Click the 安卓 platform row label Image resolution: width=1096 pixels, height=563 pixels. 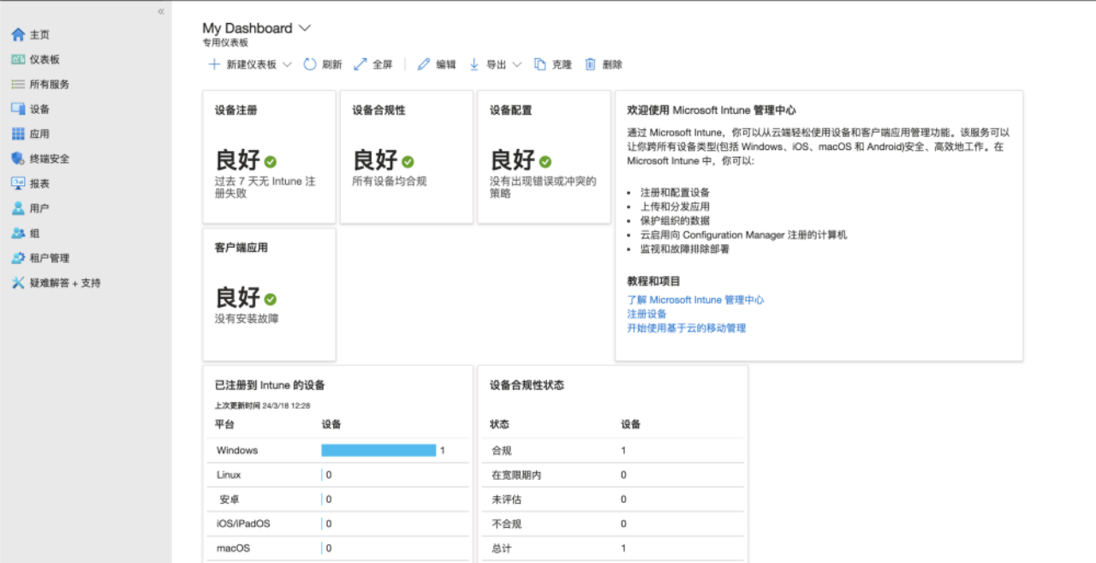[229, 499]
